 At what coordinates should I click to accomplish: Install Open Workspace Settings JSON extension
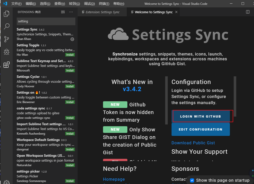click(70, 165)
